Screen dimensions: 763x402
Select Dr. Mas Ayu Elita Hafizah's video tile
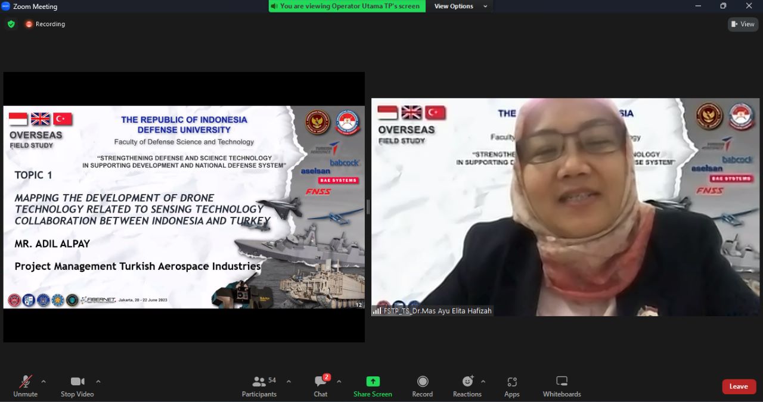566,207
